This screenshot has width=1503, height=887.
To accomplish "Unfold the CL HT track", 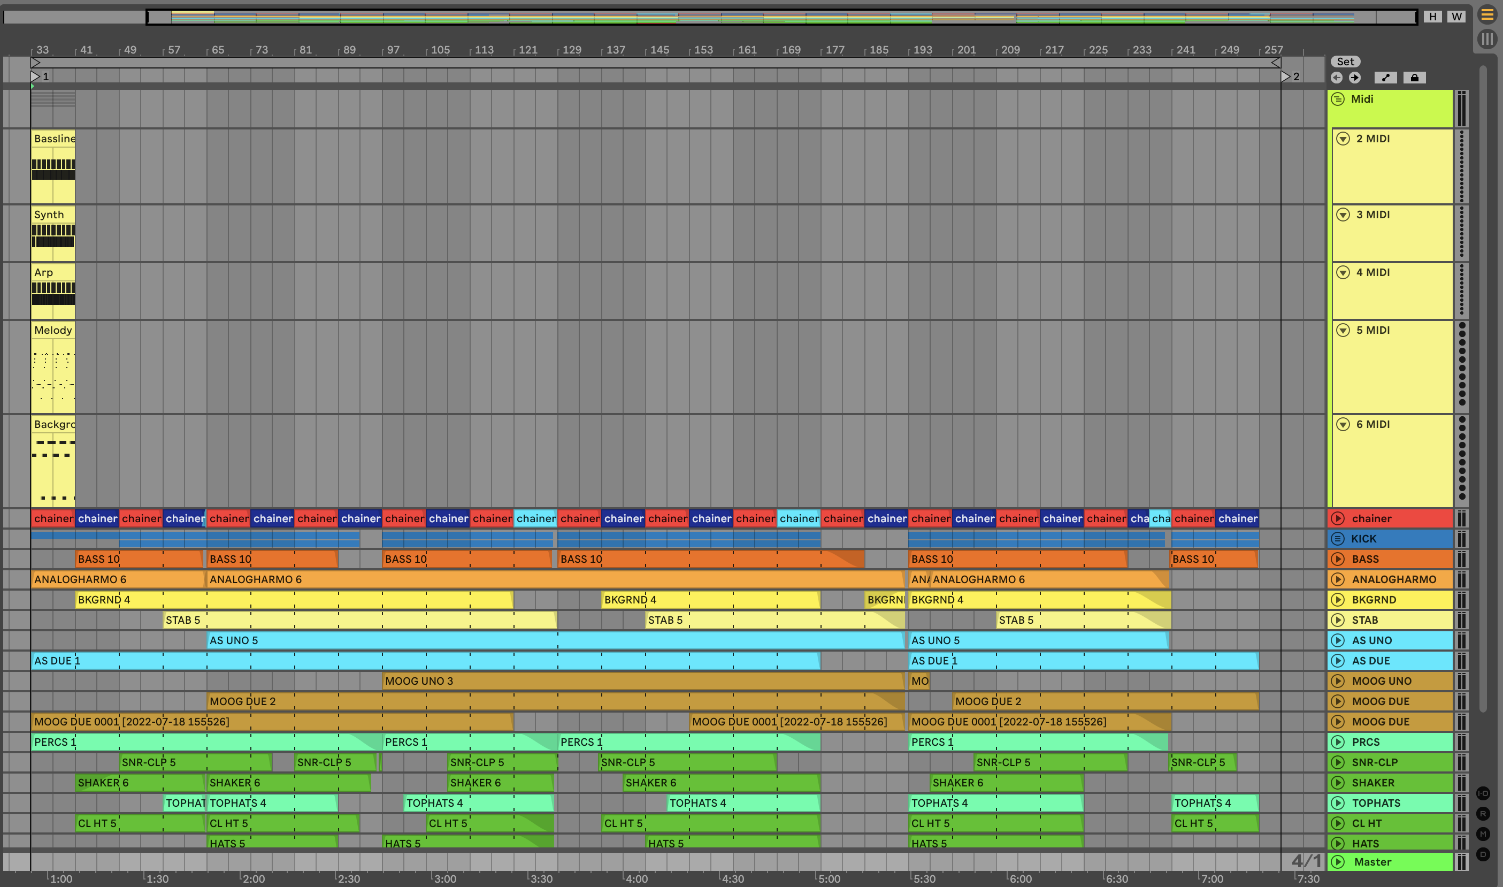I will point(1338,824).
